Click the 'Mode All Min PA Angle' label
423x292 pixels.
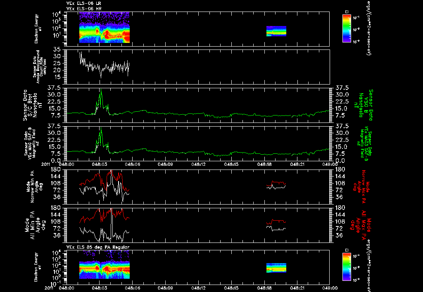tap(35, 225)
